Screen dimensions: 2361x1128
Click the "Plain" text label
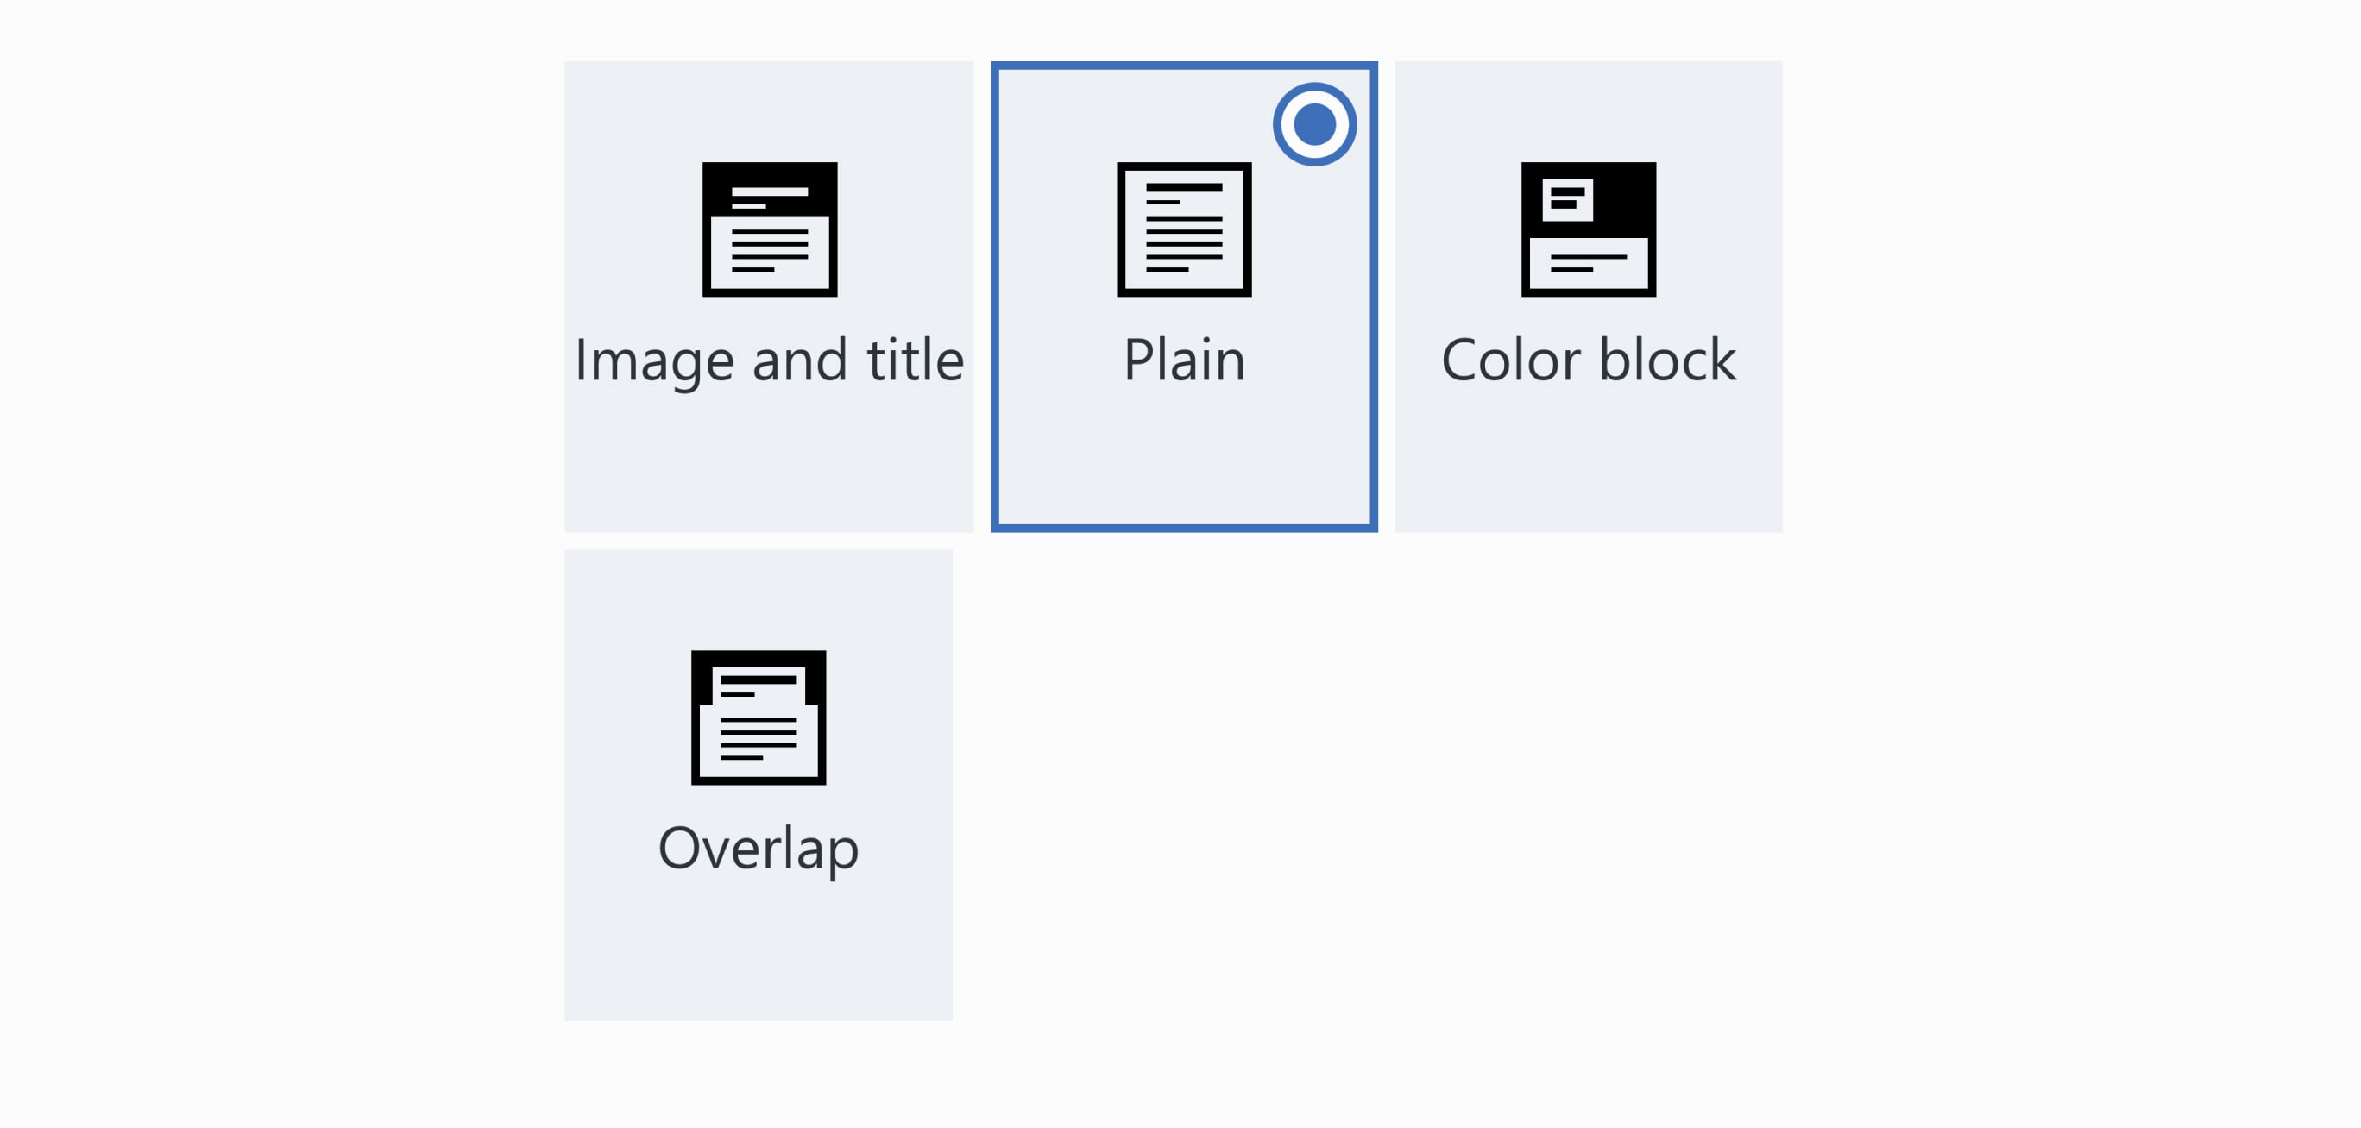point(1183,360)
